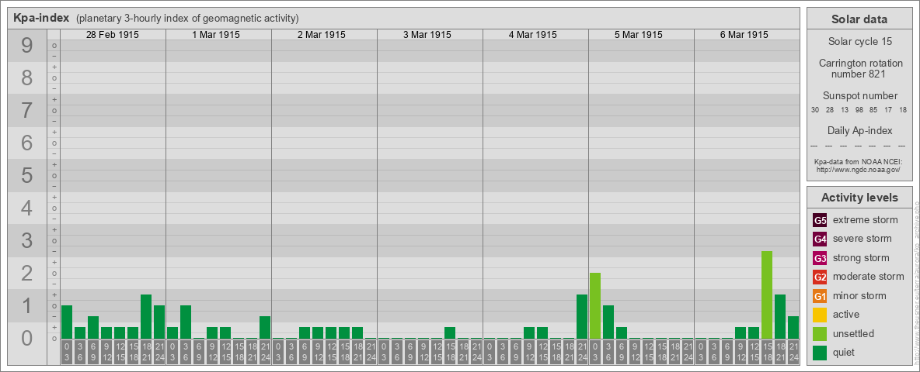
Task: Click the '1 Mar 1915' date header
Action: (216, 35)
